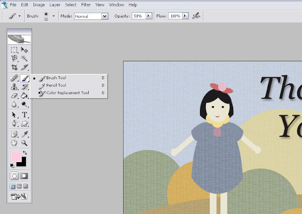Switch to Standard Screen mode
302x214 pixels.
coord(13,186)
